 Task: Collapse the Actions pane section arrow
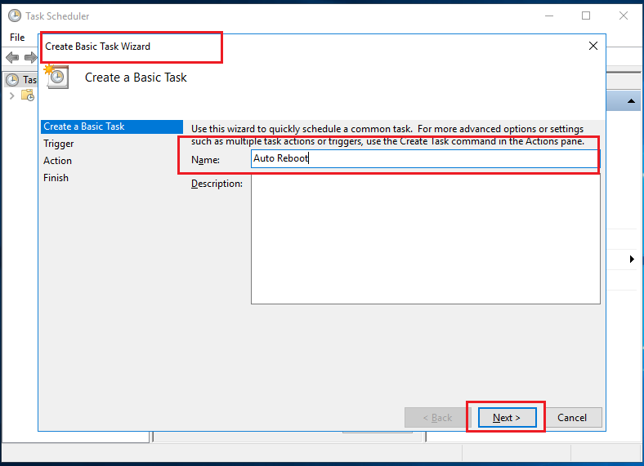pos(631,101)
